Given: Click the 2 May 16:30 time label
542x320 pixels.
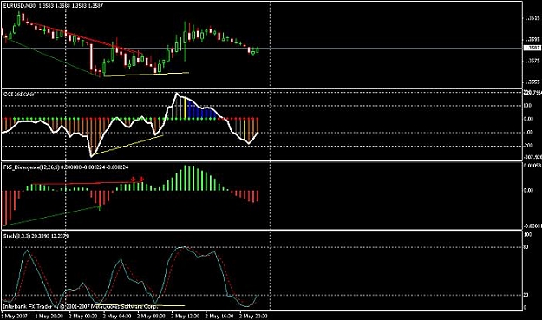Looking at the screenshot, I should click(219, 316).
